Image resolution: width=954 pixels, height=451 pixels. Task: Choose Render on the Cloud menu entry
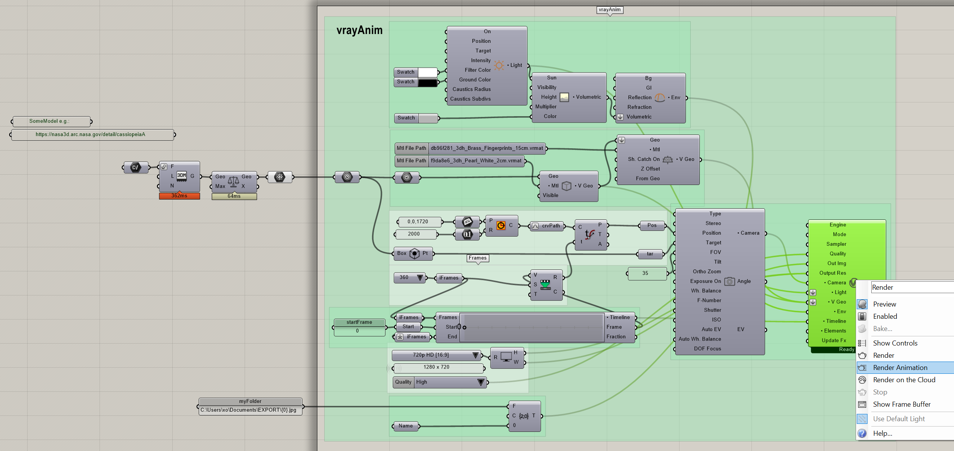click(905, 380)
